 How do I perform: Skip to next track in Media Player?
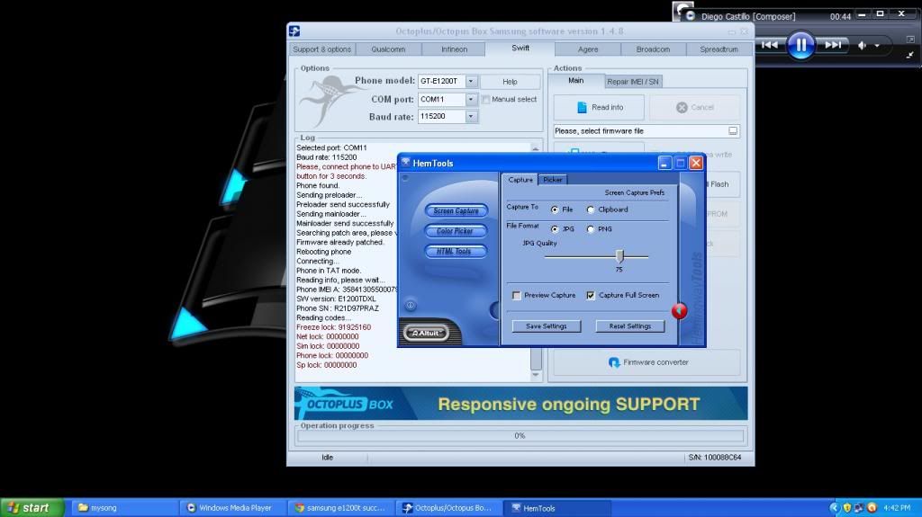(833, 45)
